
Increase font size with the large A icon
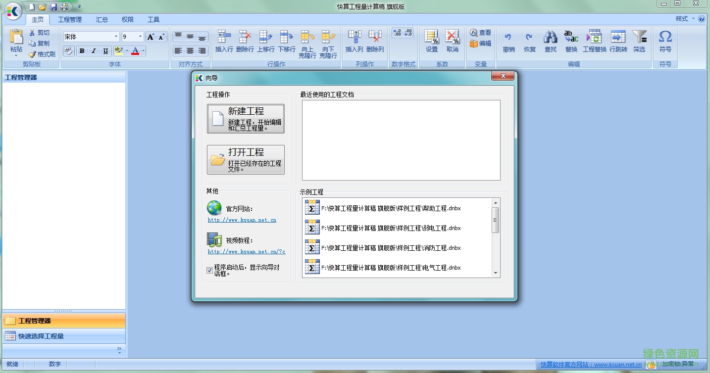point(151,37)
